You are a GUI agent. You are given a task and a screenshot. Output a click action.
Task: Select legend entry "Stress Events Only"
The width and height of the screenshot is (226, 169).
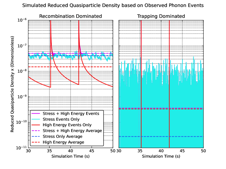tap(61, 119)
